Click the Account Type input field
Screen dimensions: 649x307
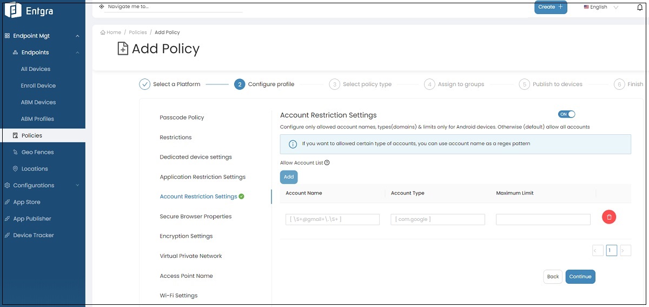click(x=438, y=219)
